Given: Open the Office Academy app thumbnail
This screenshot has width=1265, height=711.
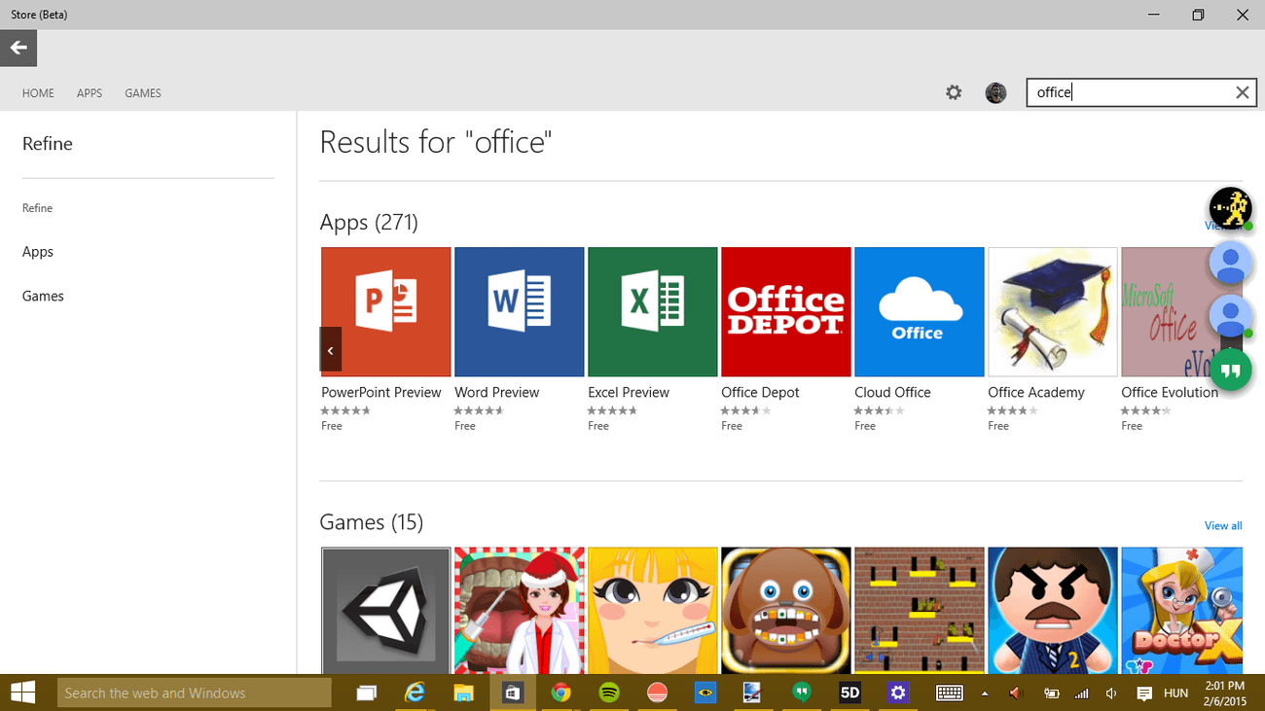Looking at the screenshot, I should click(x=1052, y=311).
